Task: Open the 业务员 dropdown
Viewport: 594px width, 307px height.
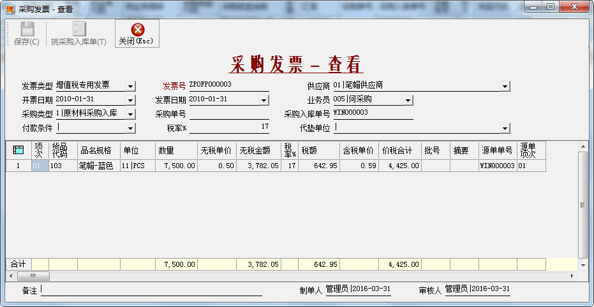Action: pos(408,100)
